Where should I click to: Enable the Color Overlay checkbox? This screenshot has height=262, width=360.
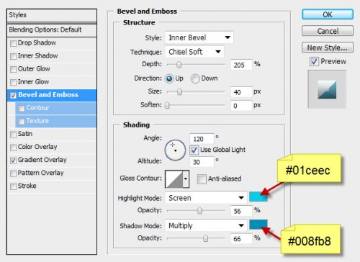[x=13, y=148]
